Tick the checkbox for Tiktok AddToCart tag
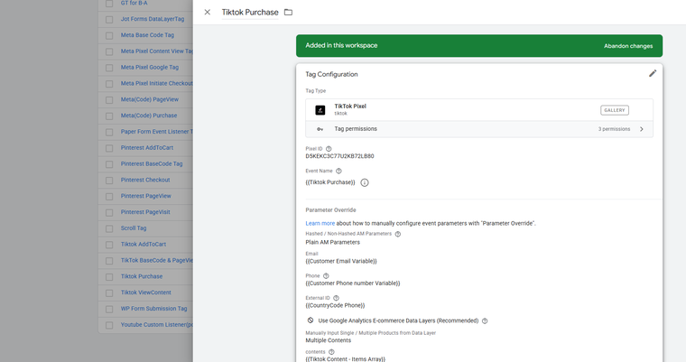This screenshot has width=686, height=362. coord(109,245)
